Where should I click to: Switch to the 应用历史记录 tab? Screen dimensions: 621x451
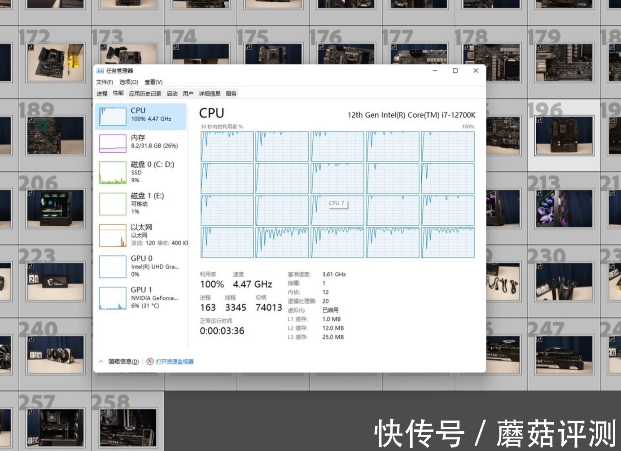145,94
